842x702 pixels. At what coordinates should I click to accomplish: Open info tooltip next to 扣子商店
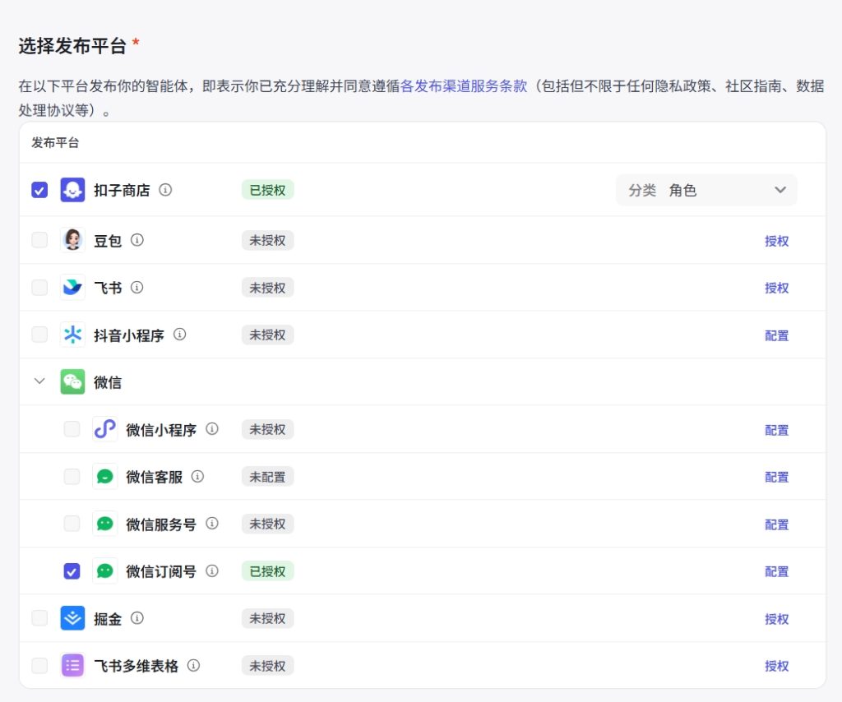pyautogui.click(x=165, y=189)
